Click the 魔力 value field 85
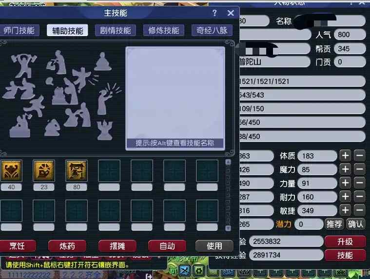370x279 pixels. tap(317, 169)
